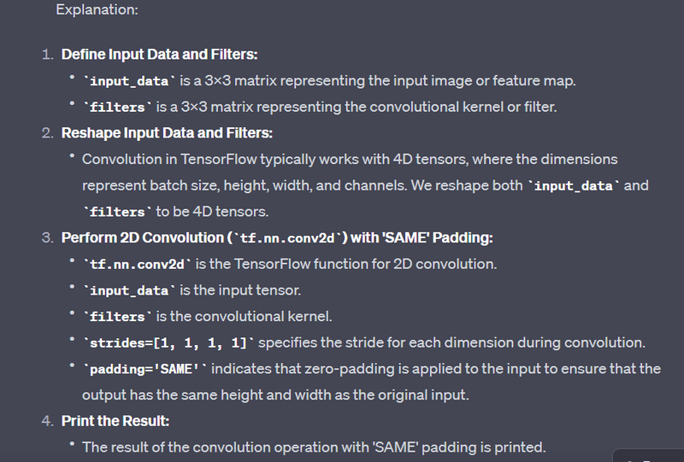Click the 'Explanation:' heading text

(x=97, y=11)
